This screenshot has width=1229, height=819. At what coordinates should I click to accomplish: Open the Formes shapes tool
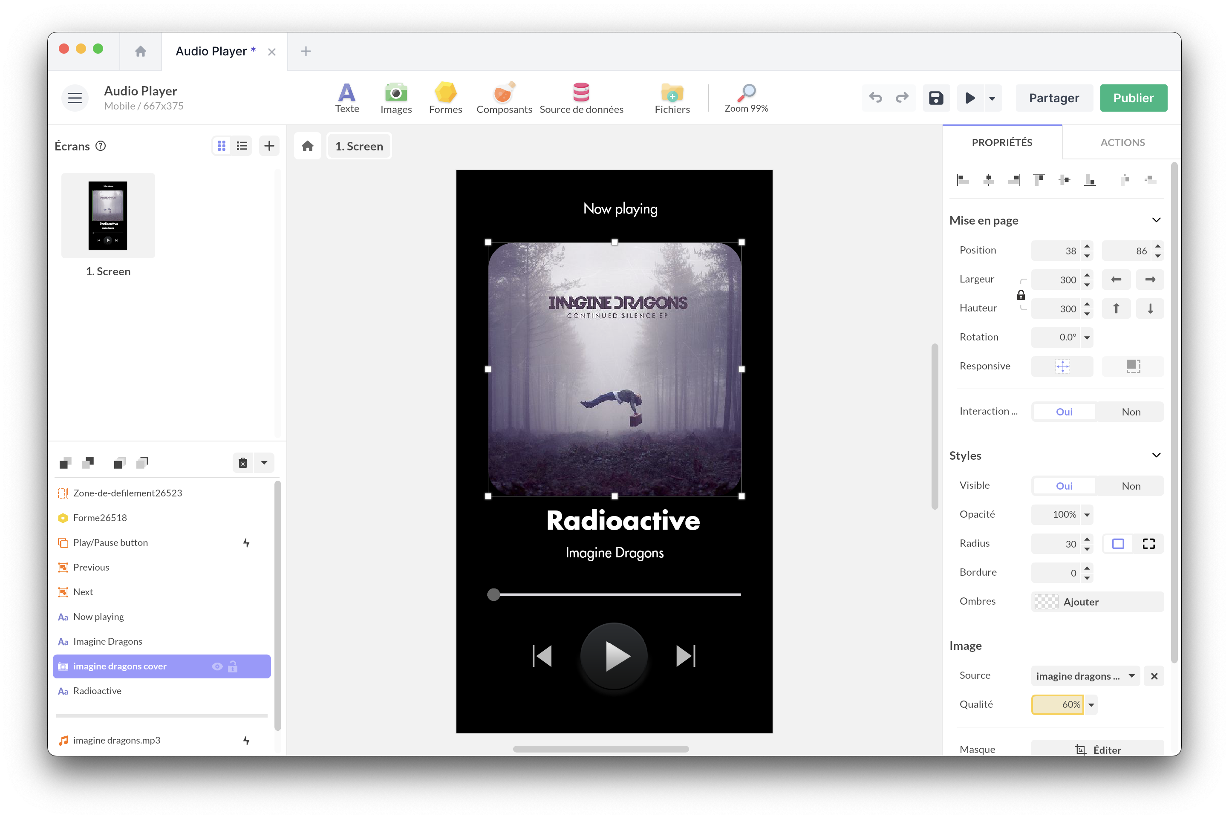445,98
